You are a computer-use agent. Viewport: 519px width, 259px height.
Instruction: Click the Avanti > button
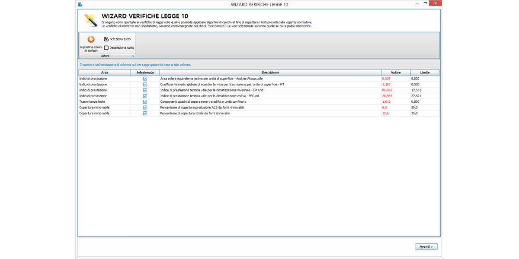click(x=426, y=246)
